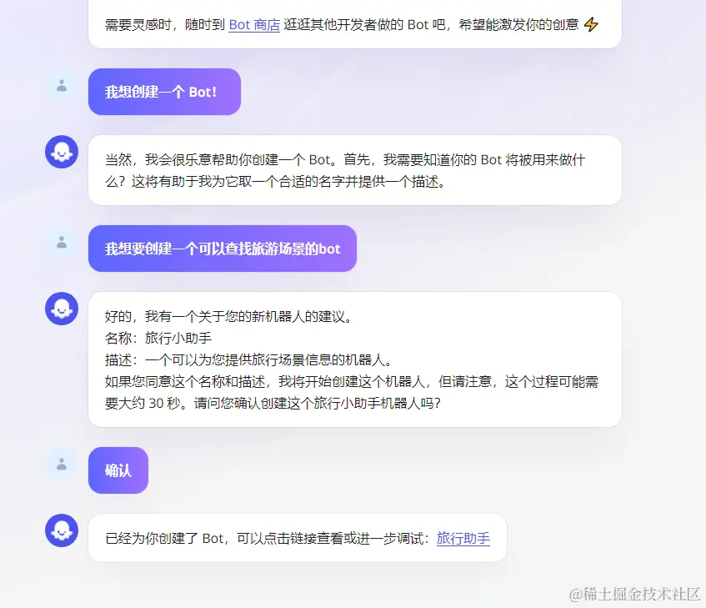Click bot avatar beside 好的，我有一个 suggestion reply

click(x=62, y=309)
